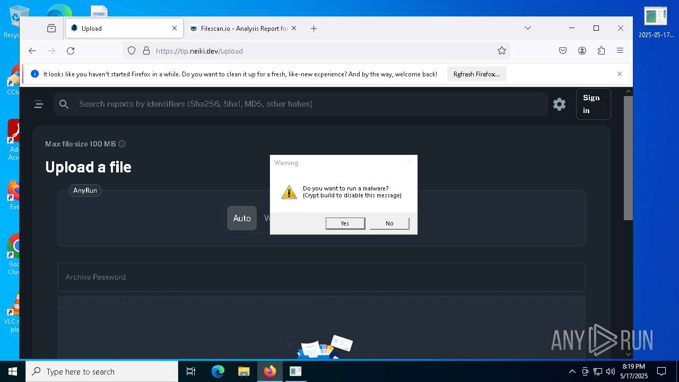Click the Firefox taskbar icon
Image resolution: width=679 pixels, height=382 pixels.
(269, 371)
